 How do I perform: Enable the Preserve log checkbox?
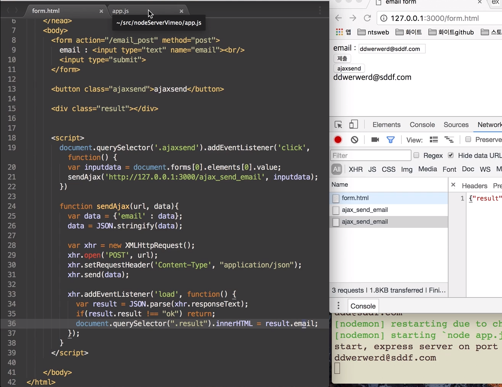(x=468, y=139)
